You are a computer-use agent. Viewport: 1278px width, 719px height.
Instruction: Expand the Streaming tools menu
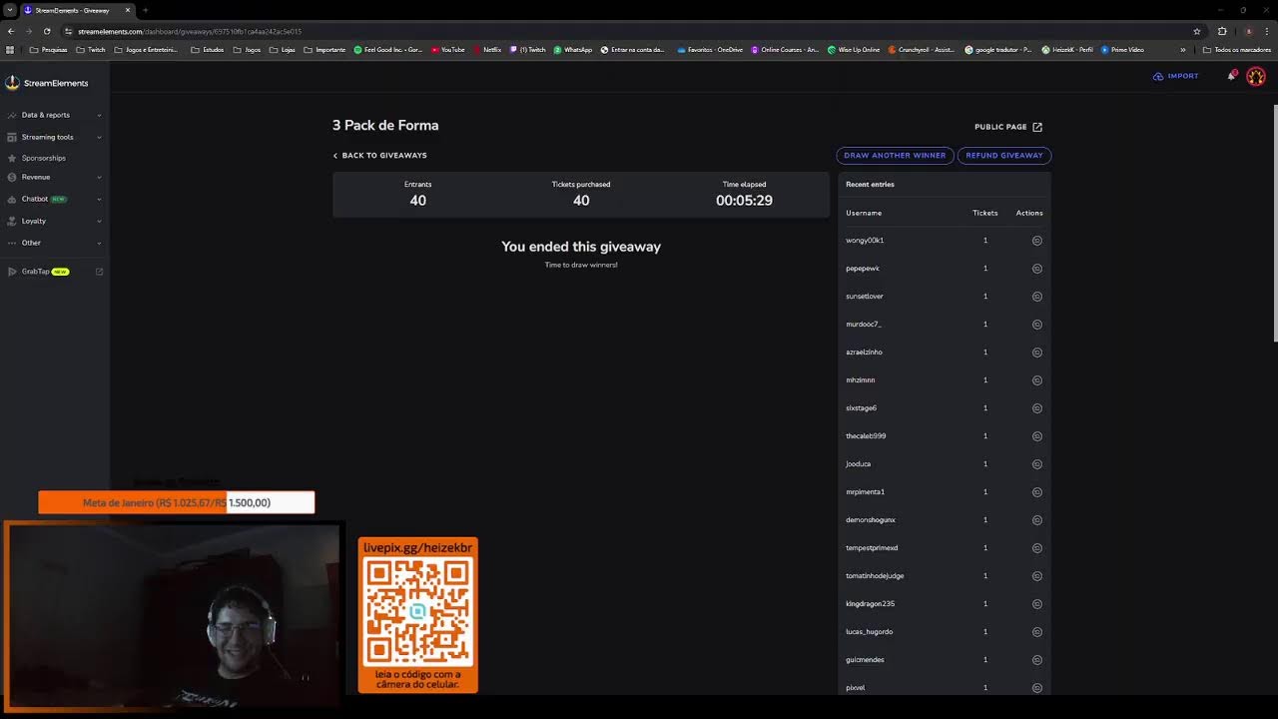click(54, 137)
